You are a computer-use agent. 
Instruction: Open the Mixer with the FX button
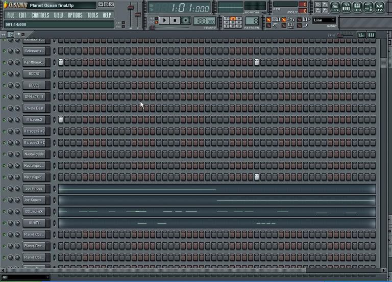click(380, 7)
